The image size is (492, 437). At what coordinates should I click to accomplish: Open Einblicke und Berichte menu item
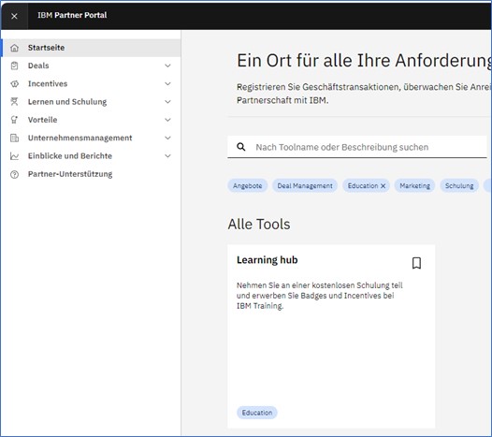91,156
